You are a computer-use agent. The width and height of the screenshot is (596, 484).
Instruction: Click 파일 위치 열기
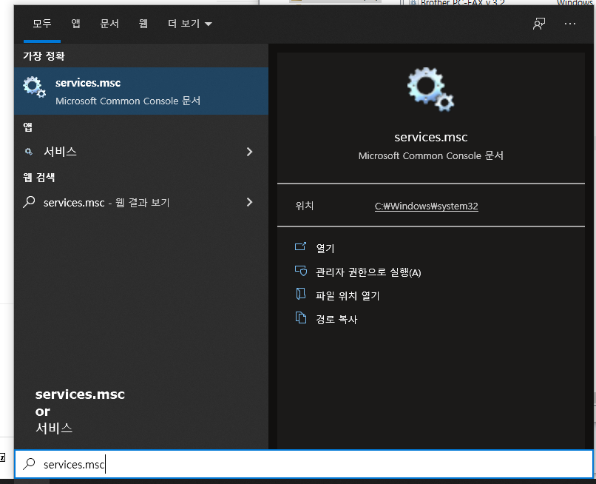(348, 295)
